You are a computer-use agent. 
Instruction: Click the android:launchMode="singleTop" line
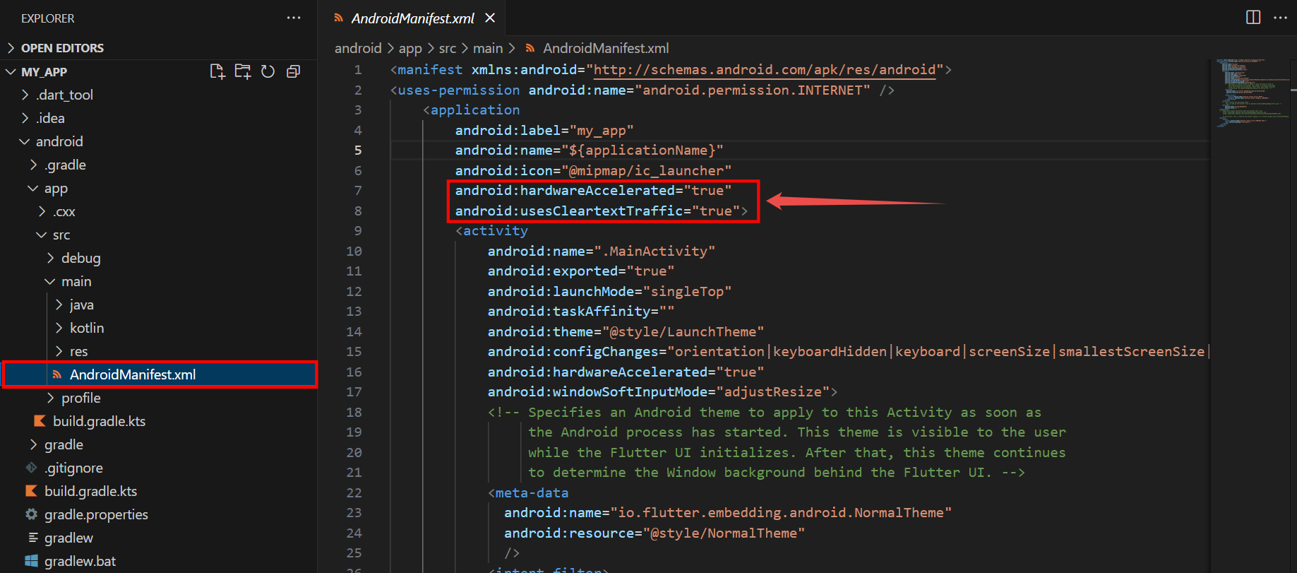609,292
